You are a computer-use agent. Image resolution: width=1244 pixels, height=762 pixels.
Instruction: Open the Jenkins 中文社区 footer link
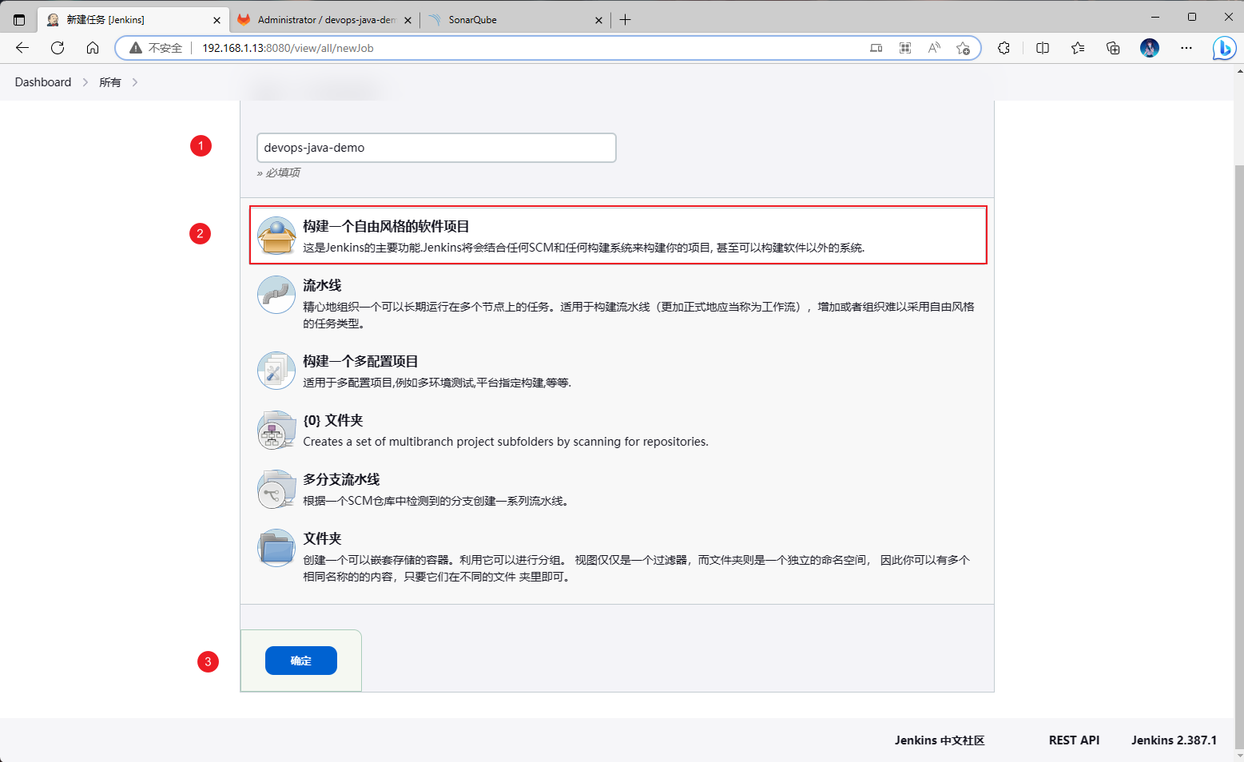point(940,740)
